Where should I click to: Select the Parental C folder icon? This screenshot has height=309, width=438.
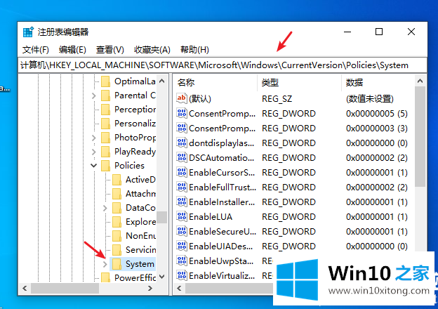(105, 96)
